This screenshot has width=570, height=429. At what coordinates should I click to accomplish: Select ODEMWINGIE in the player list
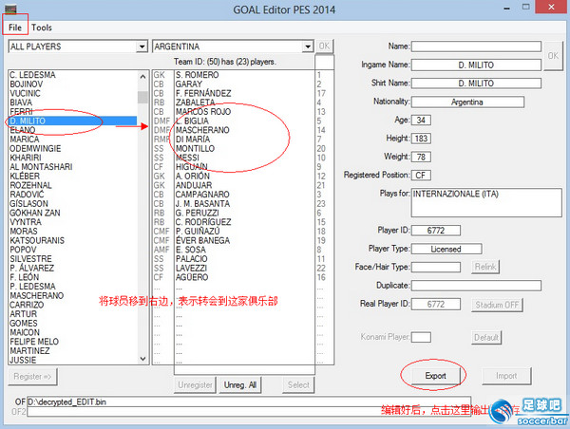(73, 149)
